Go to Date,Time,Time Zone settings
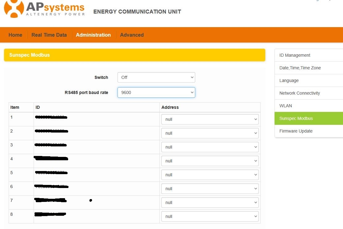Screen dimensions: 343x229 300,68
